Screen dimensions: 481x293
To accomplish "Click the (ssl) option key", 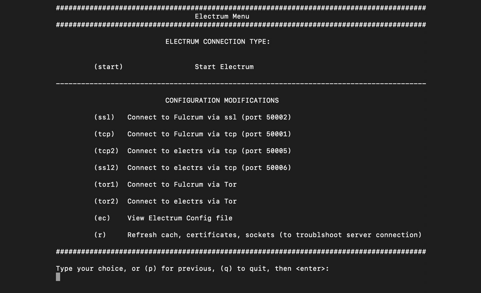I will tap(104, 117).
